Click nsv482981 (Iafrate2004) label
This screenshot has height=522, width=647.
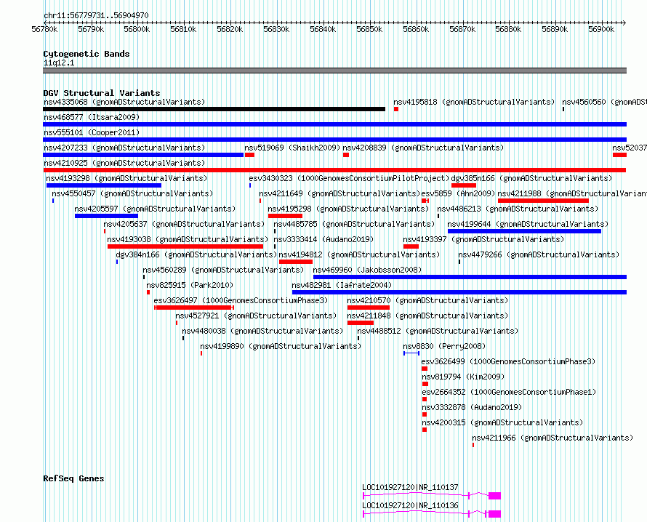pos(342,285)
